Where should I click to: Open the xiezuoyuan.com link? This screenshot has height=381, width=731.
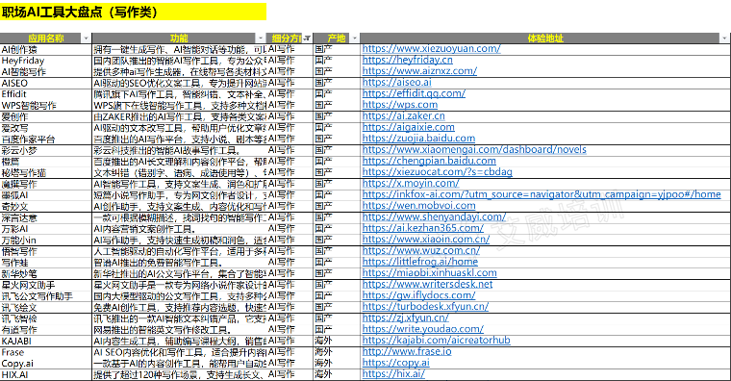[431, 48]
